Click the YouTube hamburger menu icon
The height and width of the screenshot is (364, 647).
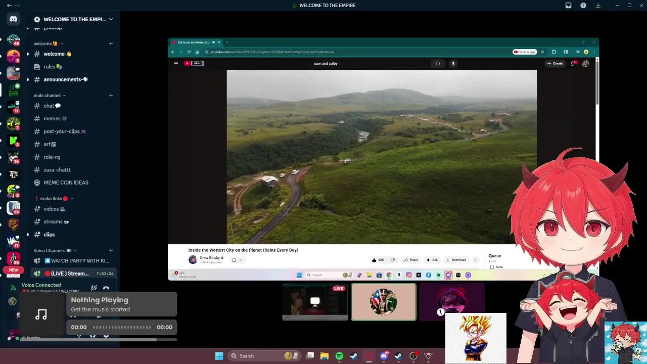pyautogui.click(x=176, y=63)
